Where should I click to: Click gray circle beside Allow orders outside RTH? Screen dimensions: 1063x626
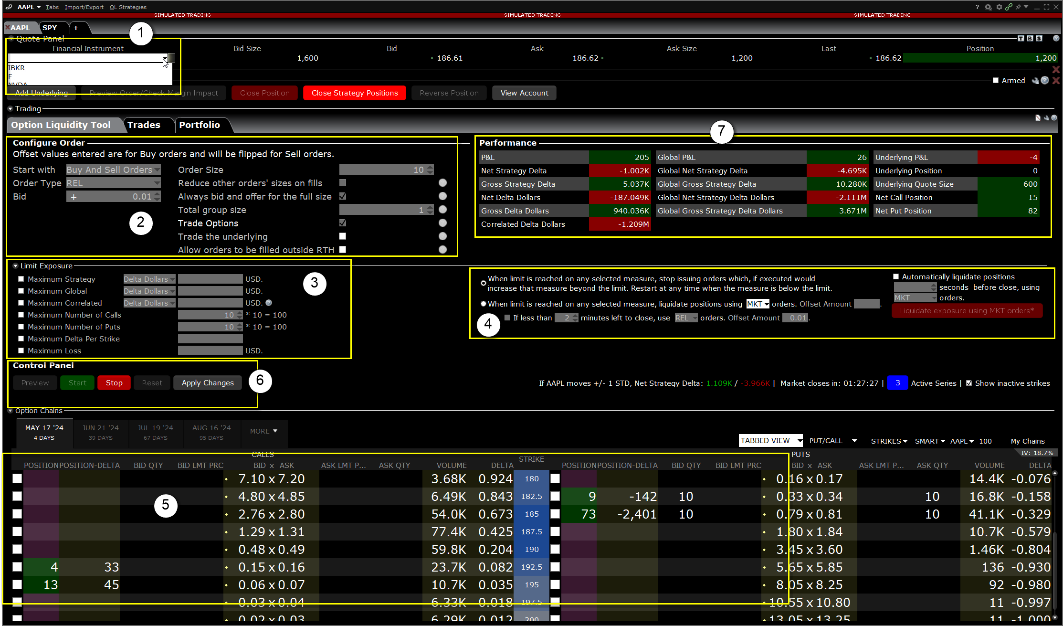[x=442, y=250]
